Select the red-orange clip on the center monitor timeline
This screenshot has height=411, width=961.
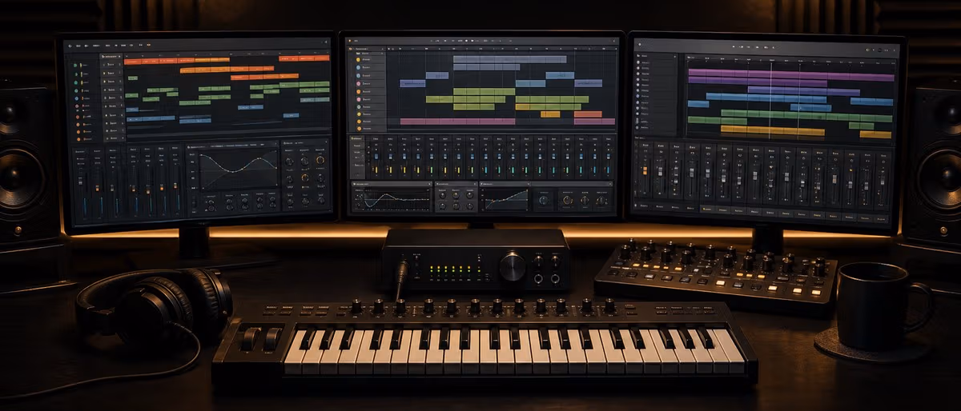coord(588,114)
